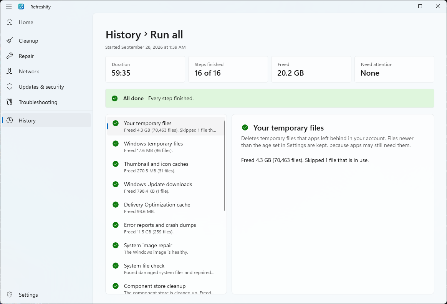Select the Windows Update downloads step
This screenshot has height=304, width=447.
[x=166, y=187]
